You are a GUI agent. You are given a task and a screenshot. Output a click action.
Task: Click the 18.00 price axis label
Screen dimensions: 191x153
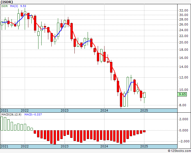(184, 50)
